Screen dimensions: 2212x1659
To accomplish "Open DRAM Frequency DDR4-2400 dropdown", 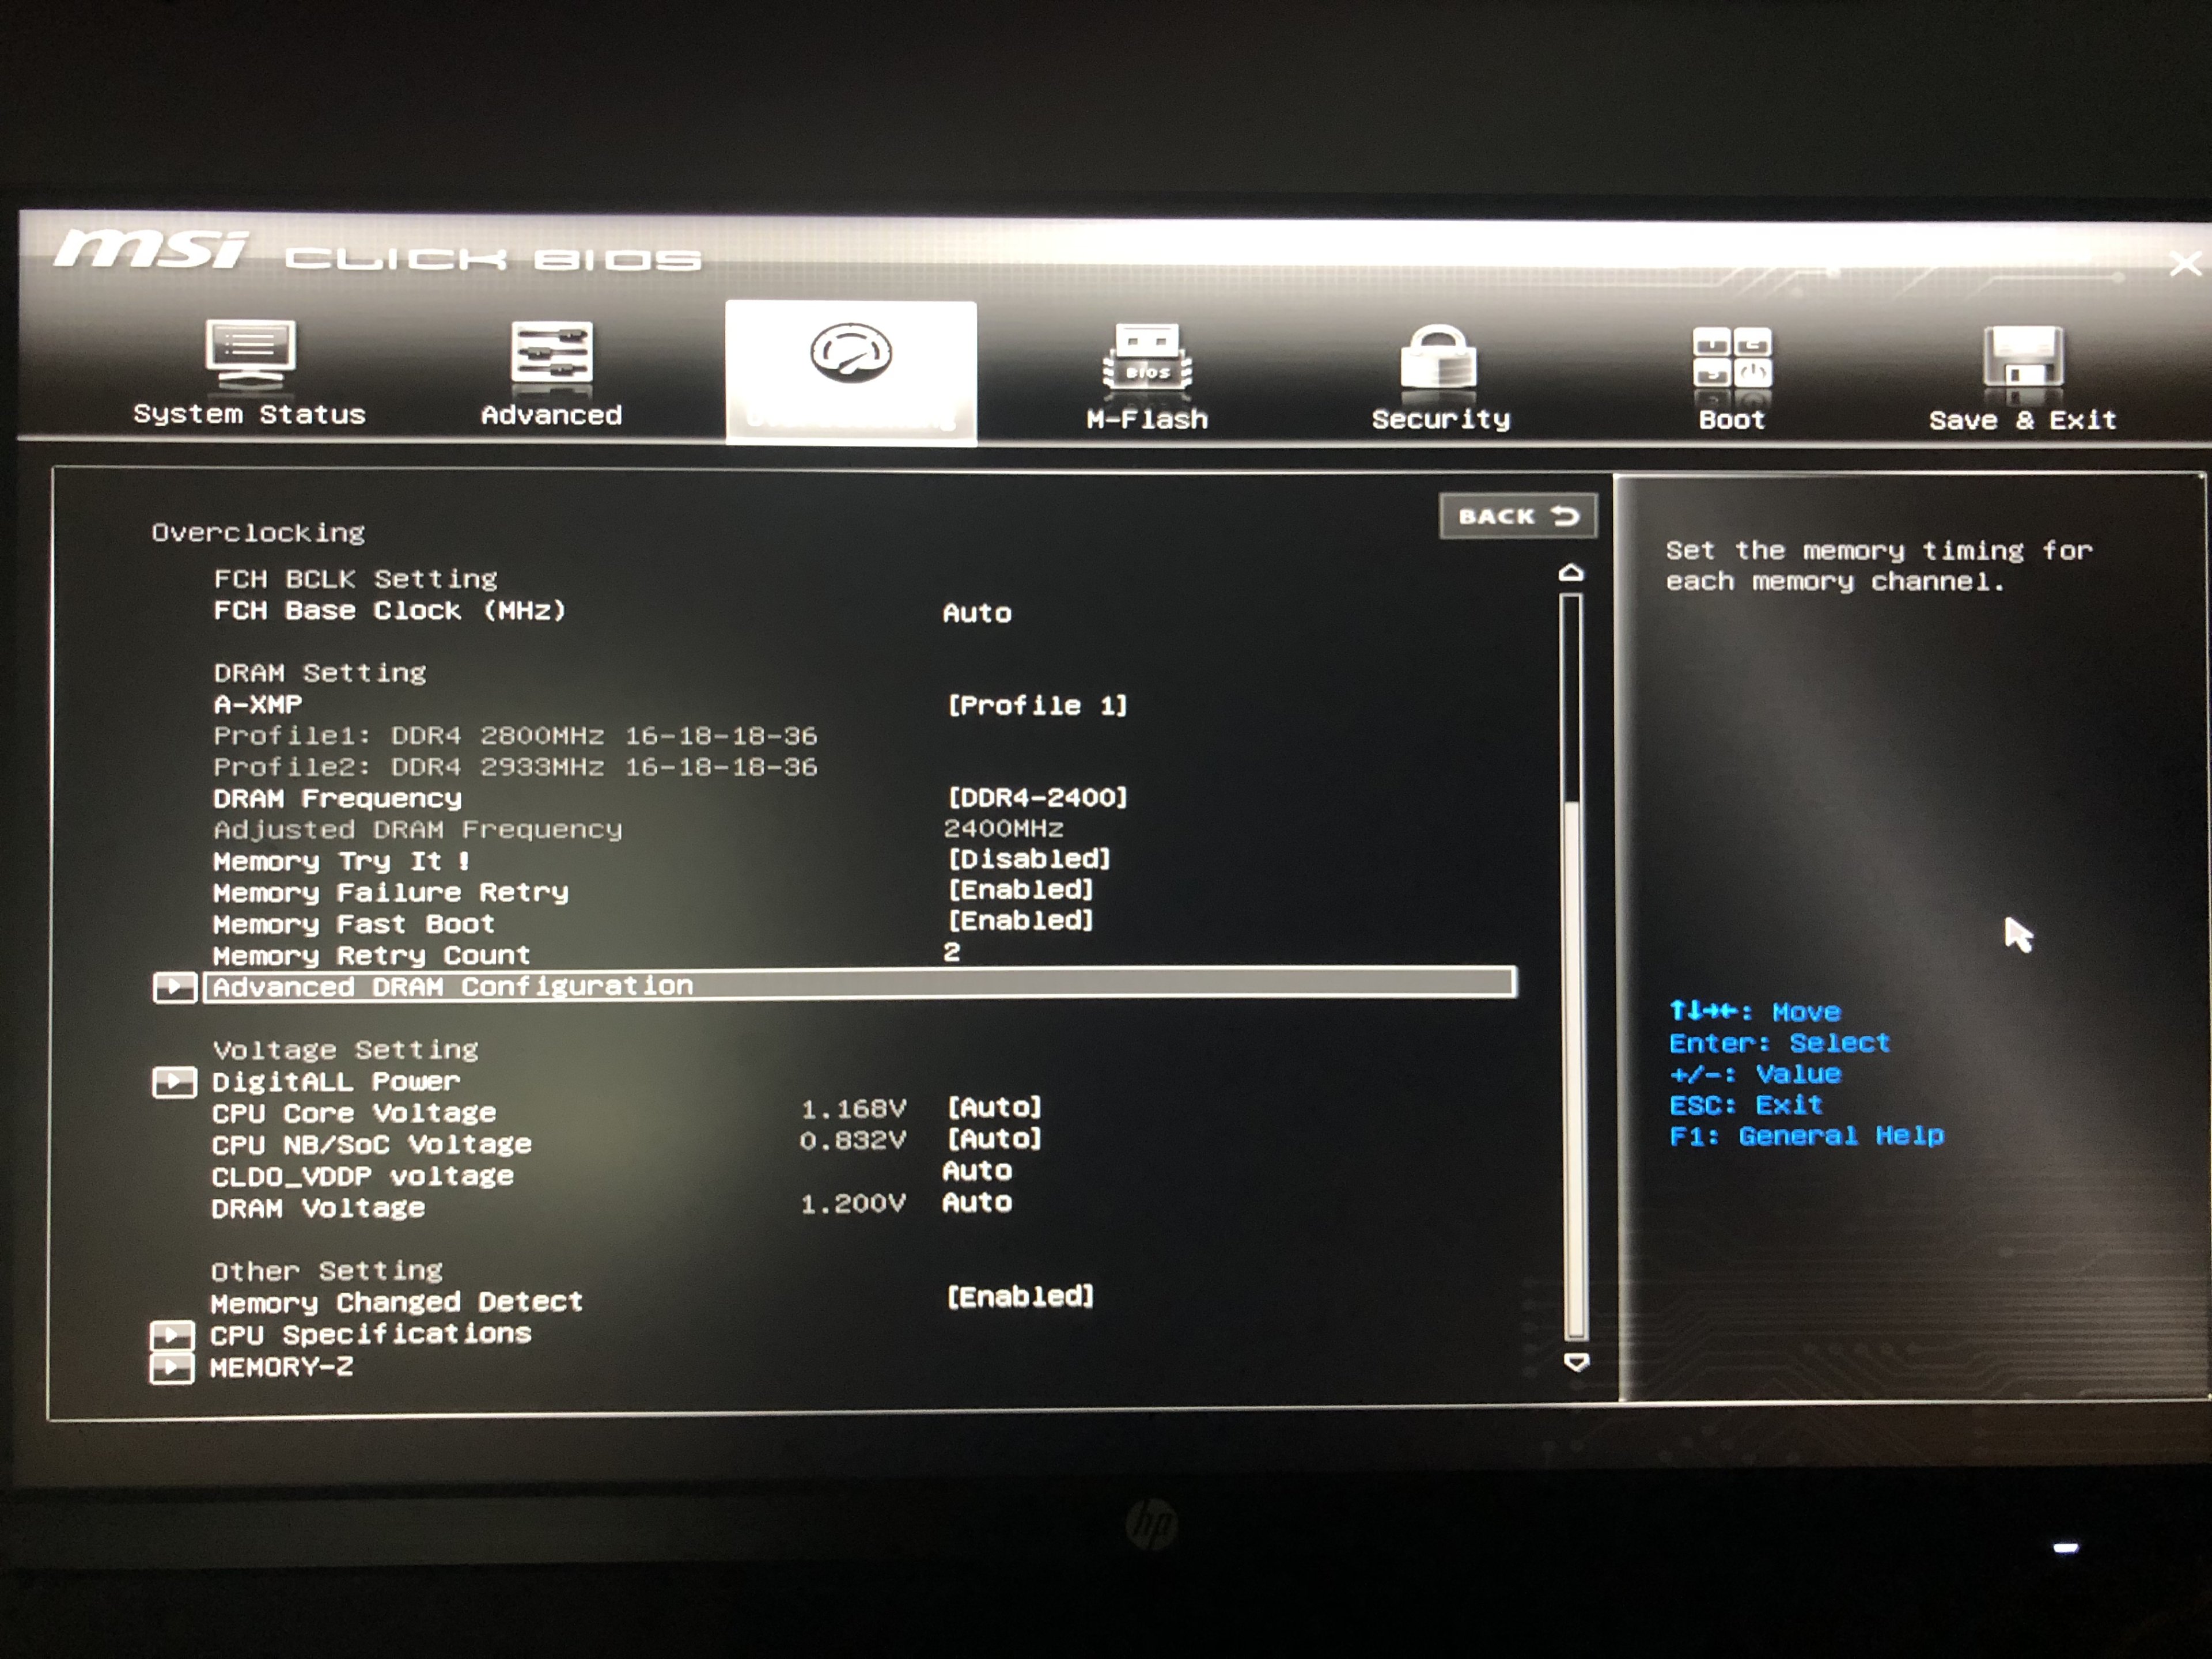I will (x=1036, y=798).
